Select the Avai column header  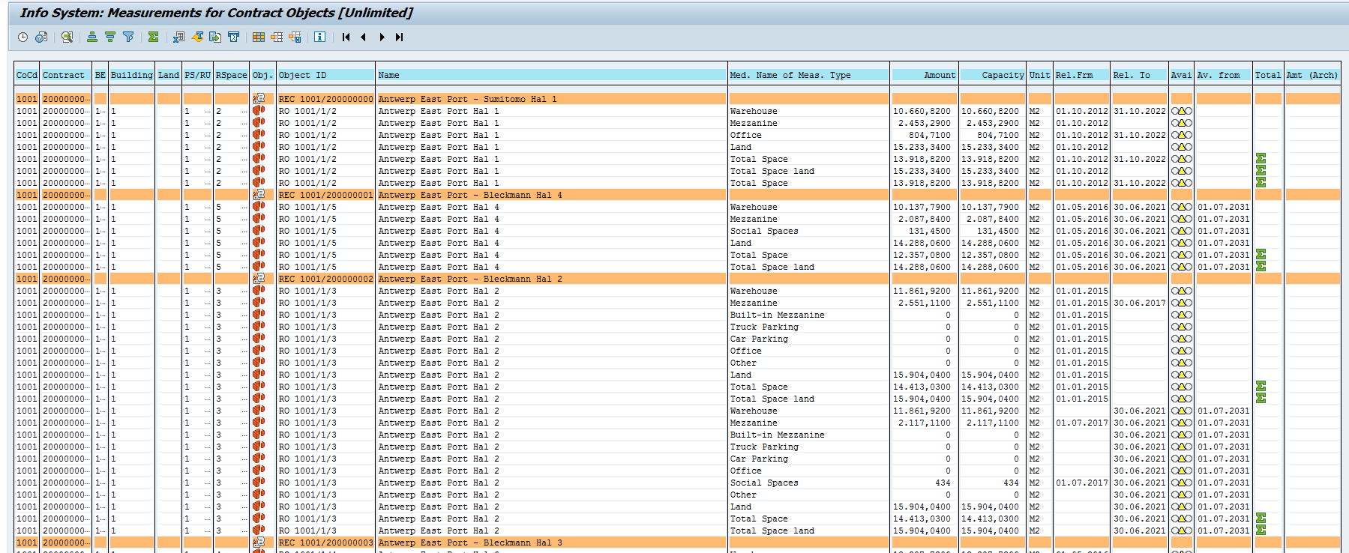tap(1182, 75)
